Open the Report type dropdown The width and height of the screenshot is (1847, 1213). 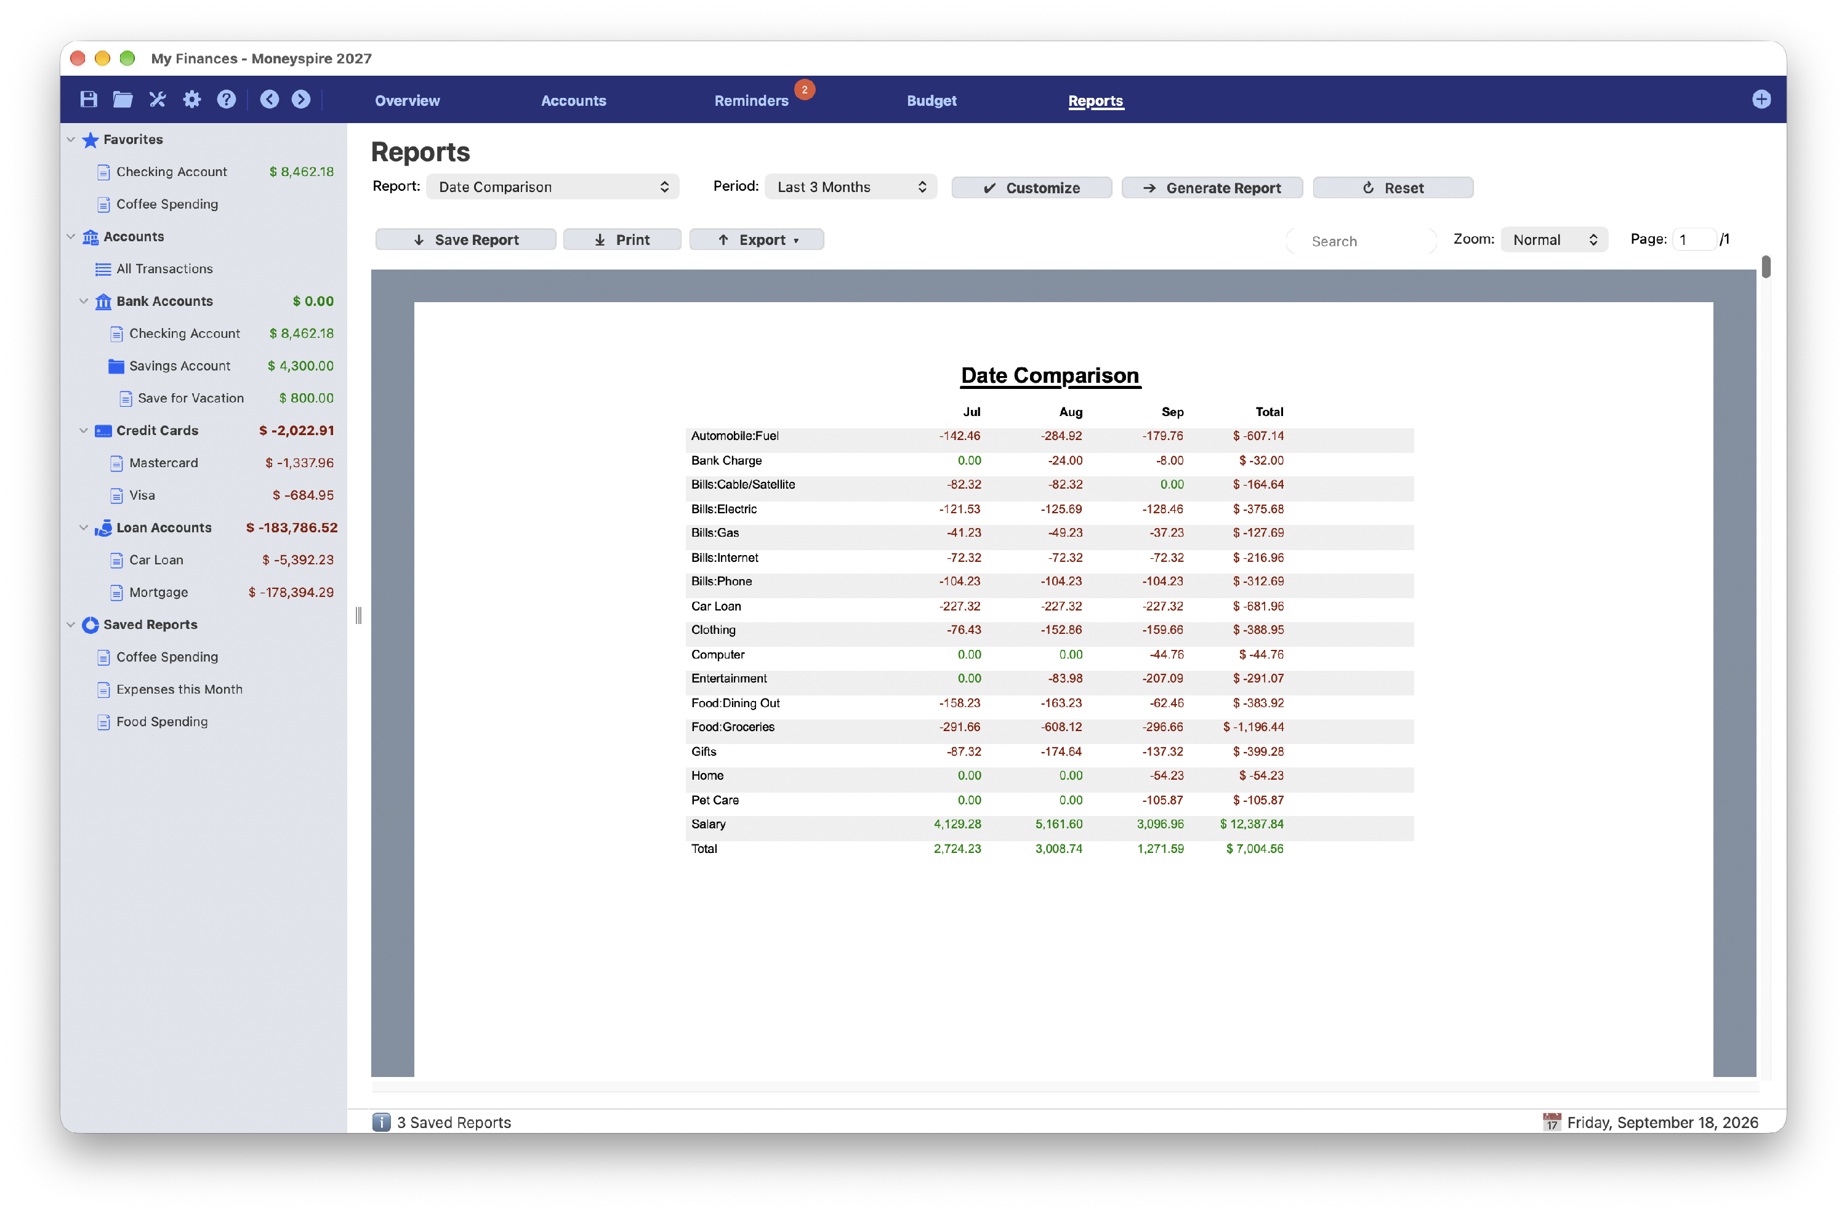552,187
